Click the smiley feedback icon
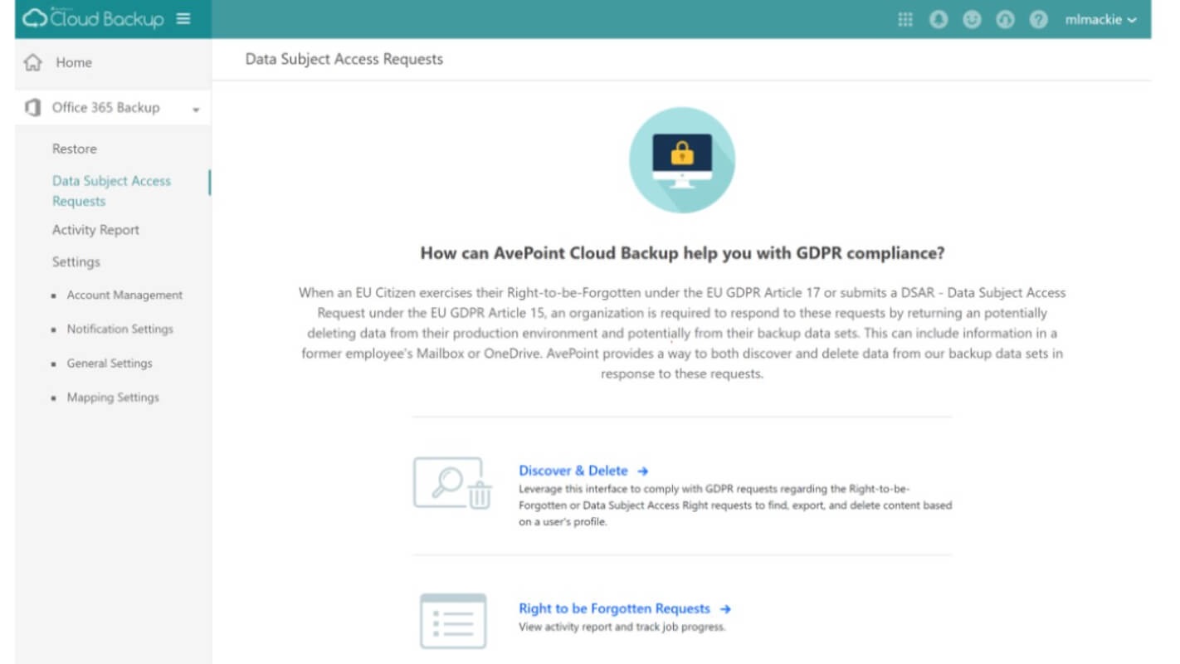 pyautogui.click(x=972, y=20)
